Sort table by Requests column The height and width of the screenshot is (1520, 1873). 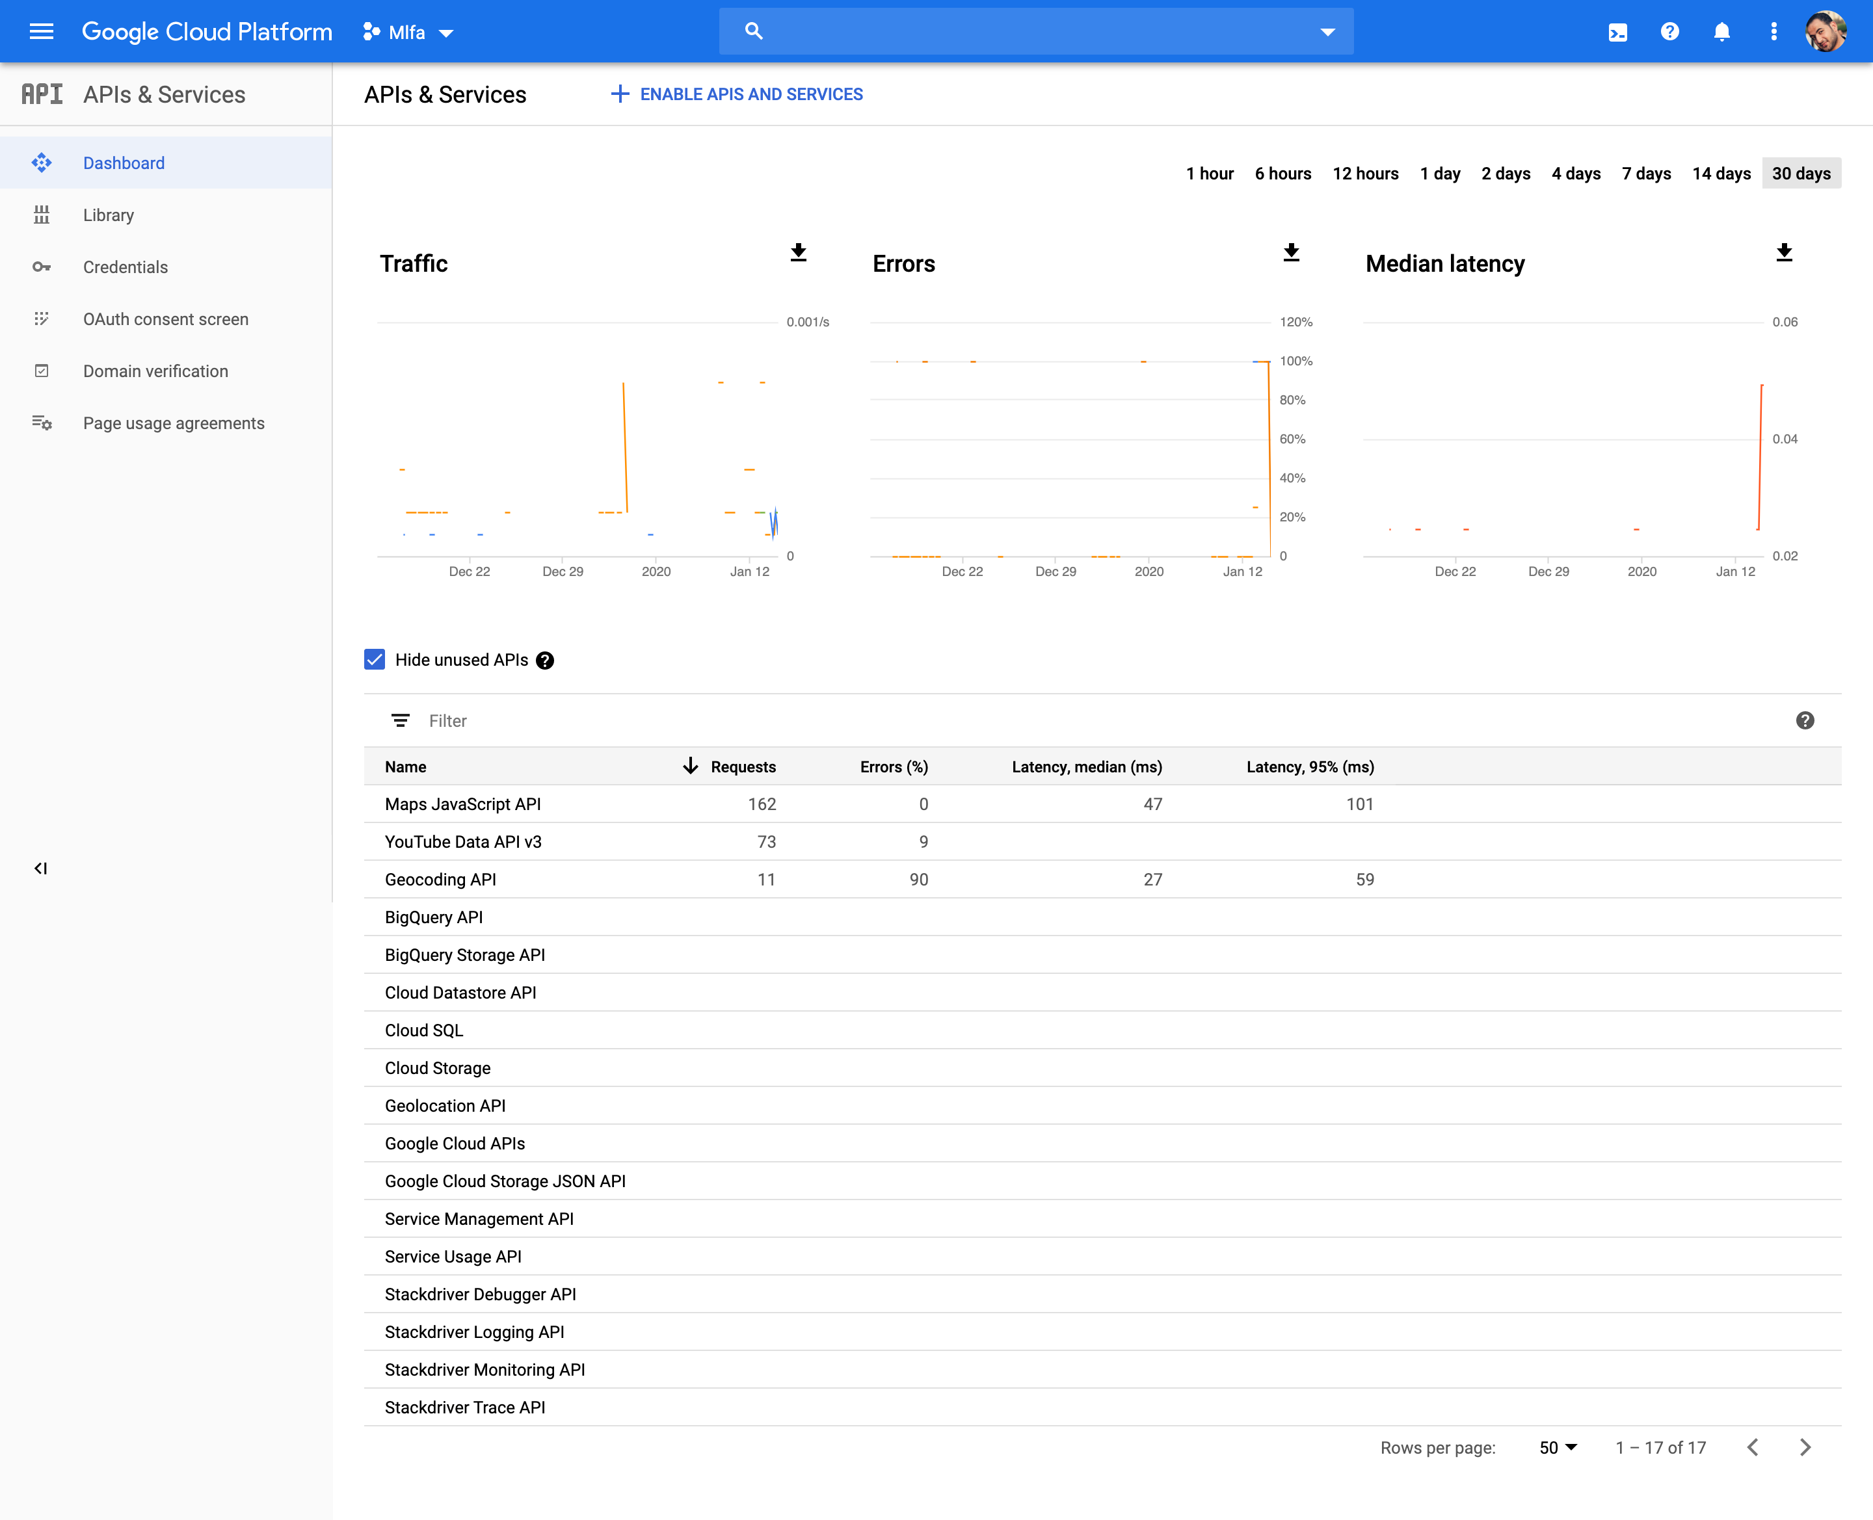741,766
